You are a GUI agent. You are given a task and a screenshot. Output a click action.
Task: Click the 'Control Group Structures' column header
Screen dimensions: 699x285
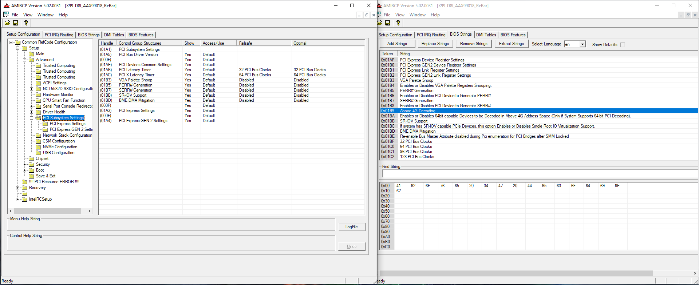click(149, 43)
